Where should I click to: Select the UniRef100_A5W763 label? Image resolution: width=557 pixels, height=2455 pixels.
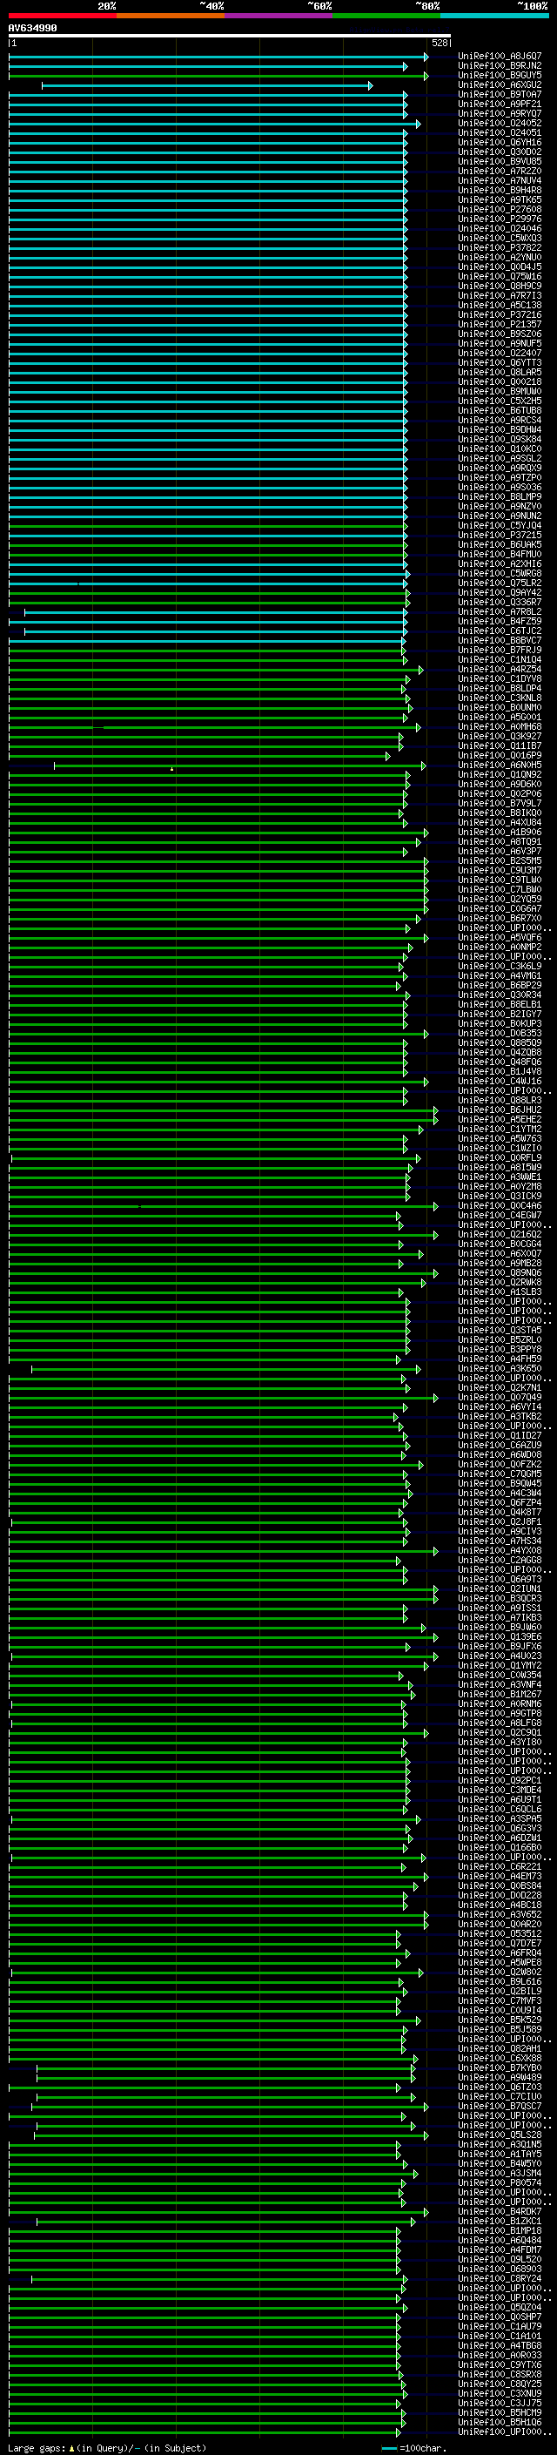click(x=500, y=1139)
